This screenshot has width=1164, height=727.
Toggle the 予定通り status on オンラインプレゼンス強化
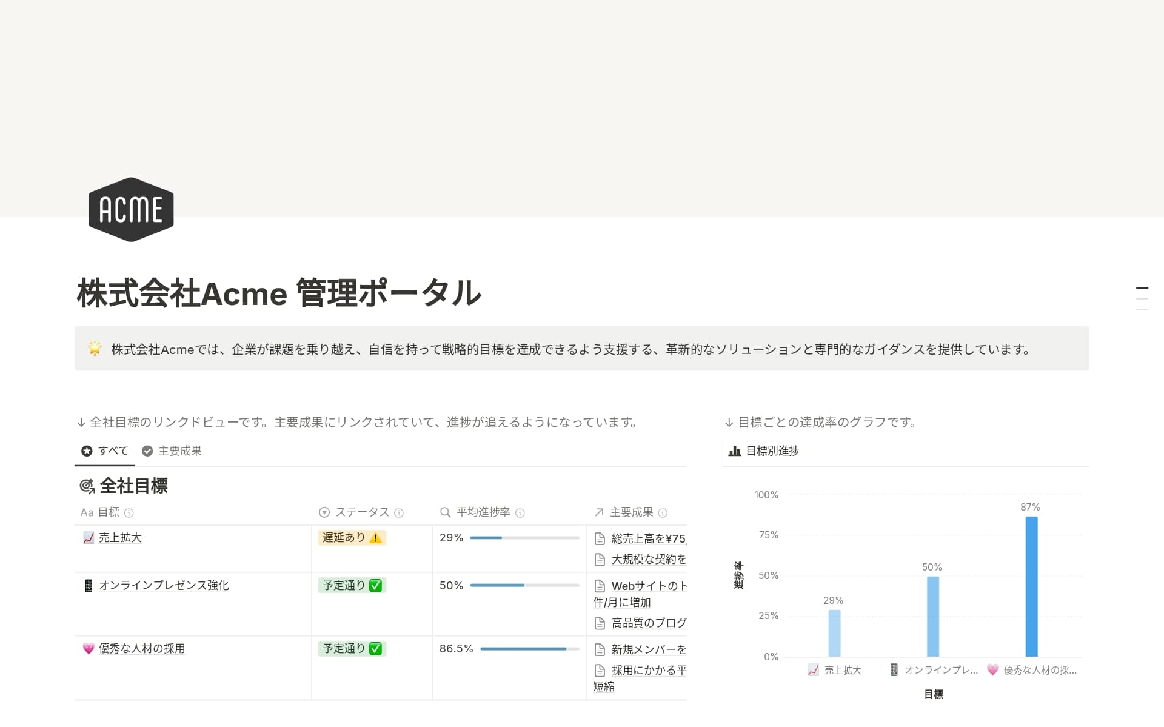pos(350,585)
